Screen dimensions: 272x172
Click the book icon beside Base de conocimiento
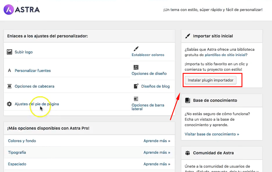(187, 100)
